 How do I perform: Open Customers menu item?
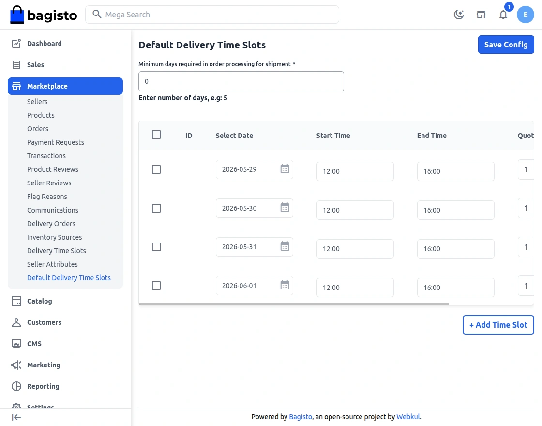(x=65, y=322)
